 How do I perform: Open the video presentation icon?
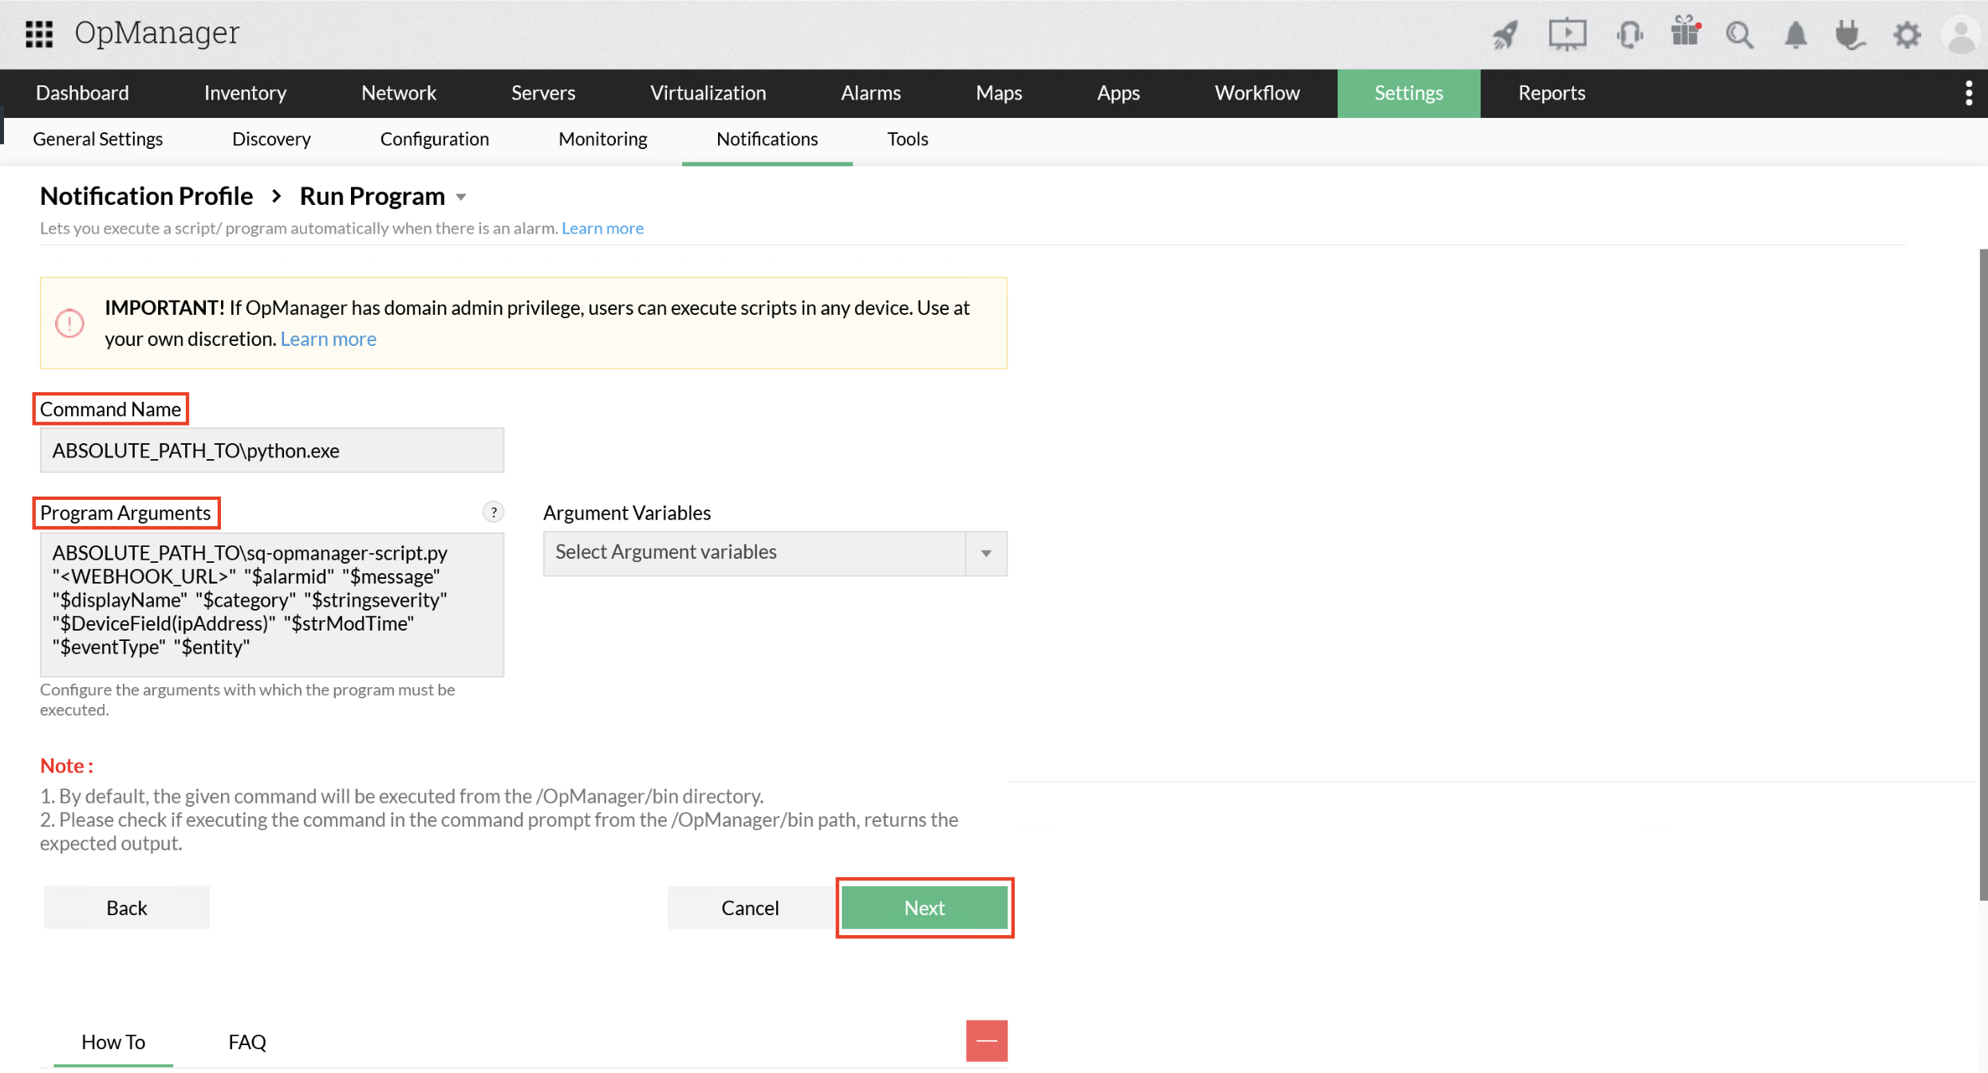1567,34
